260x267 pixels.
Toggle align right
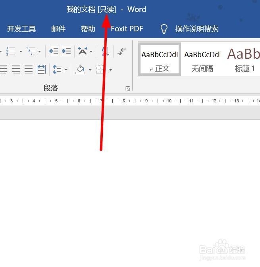pyautogui.click(x=16, y=69)
